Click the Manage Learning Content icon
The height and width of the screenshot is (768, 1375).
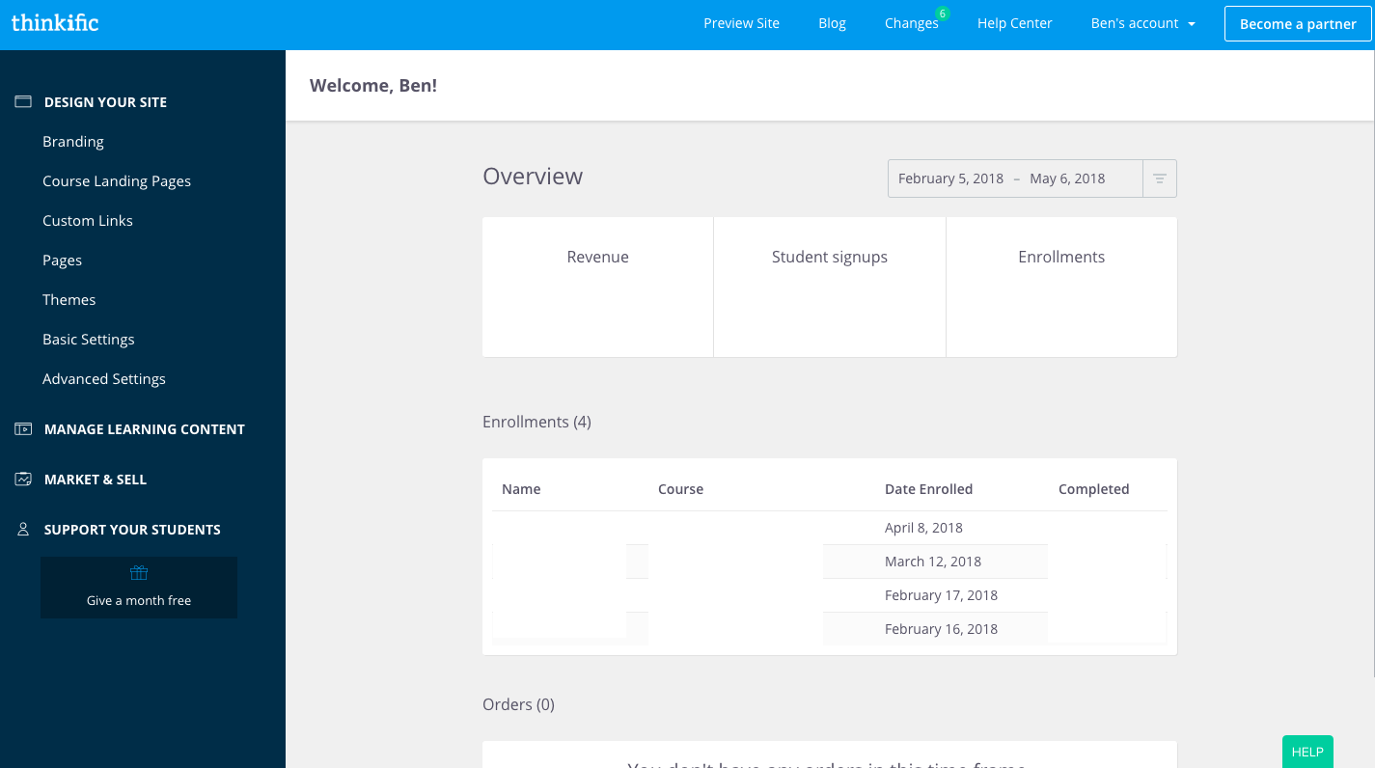pos(23,429)
